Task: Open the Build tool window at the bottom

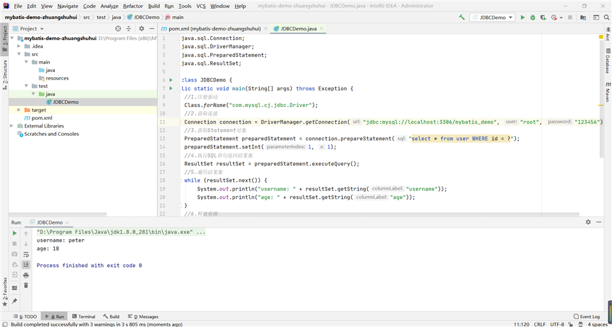Action: 111,316
